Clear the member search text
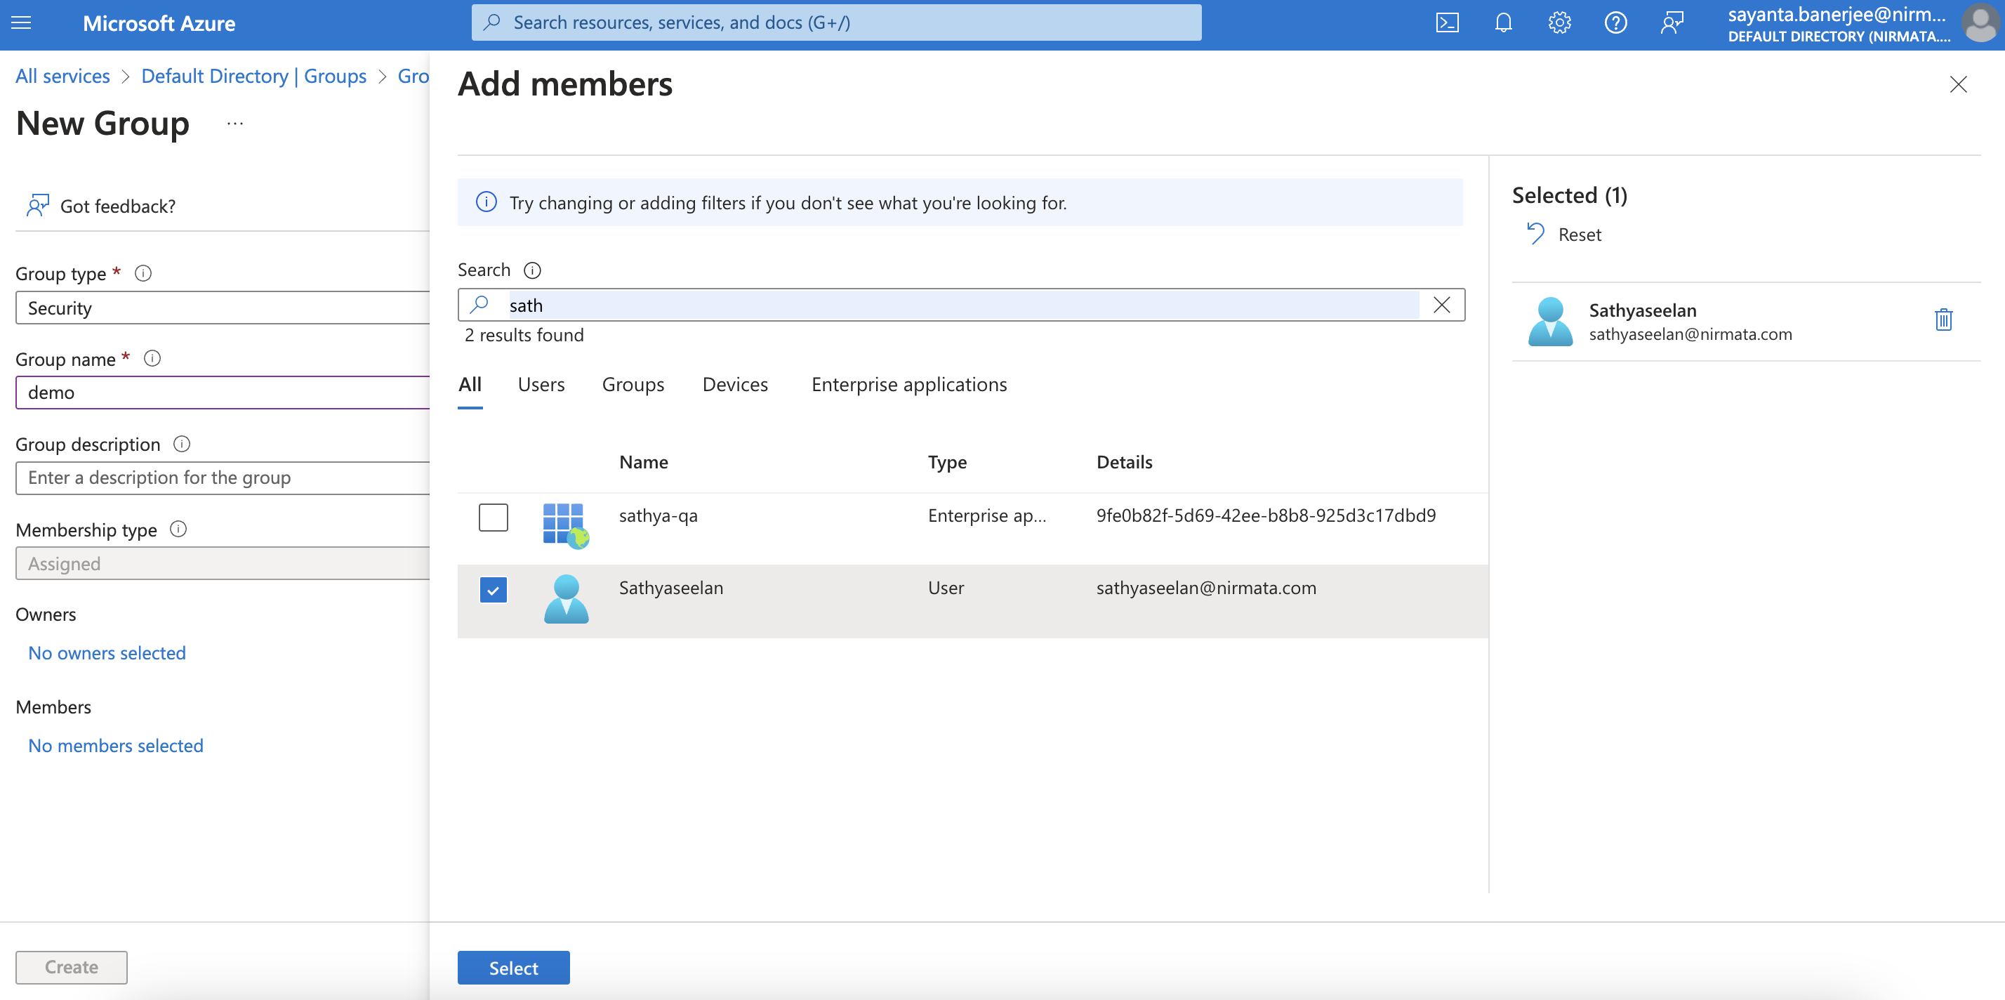 coord(1441,305)
